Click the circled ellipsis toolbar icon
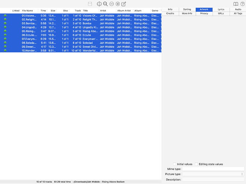Viewport: 246px width, 184px height. coord(112,4)
